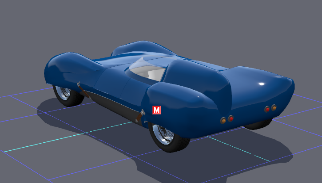Screen dimensions: 322x183
Task: Pick the amber tail light beside the M marker
Action: [223, 121]
